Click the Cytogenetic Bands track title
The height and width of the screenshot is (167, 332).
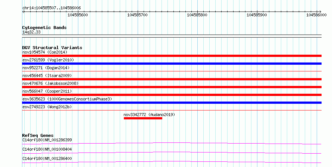coord(44,28)
